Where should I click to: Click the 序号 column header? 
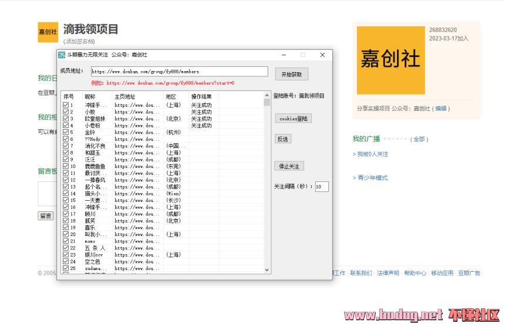coord(69,96)
